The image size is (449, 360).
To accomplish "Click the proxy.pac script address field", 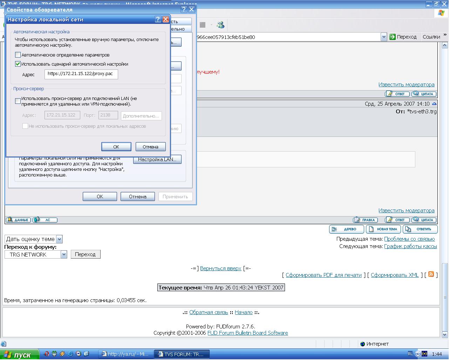I will (81, 74).
